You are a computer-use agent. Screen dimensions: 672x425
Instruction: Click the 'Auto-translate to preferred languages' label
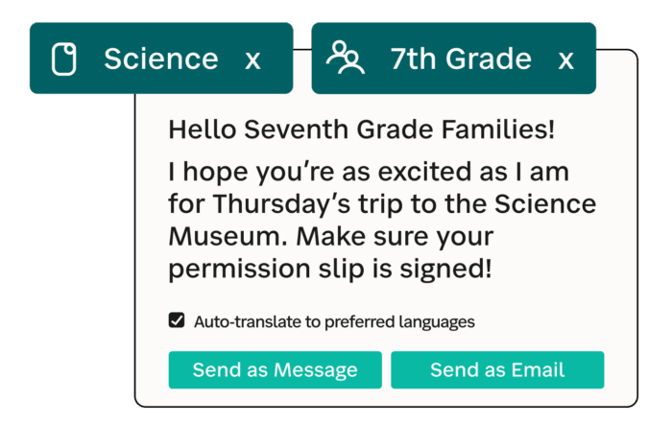334,321
